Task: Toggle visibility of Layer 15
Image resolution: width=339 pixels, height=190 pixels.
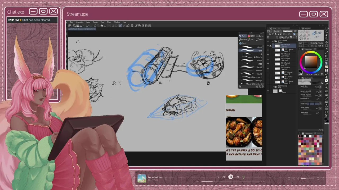Action: (268, 50)
